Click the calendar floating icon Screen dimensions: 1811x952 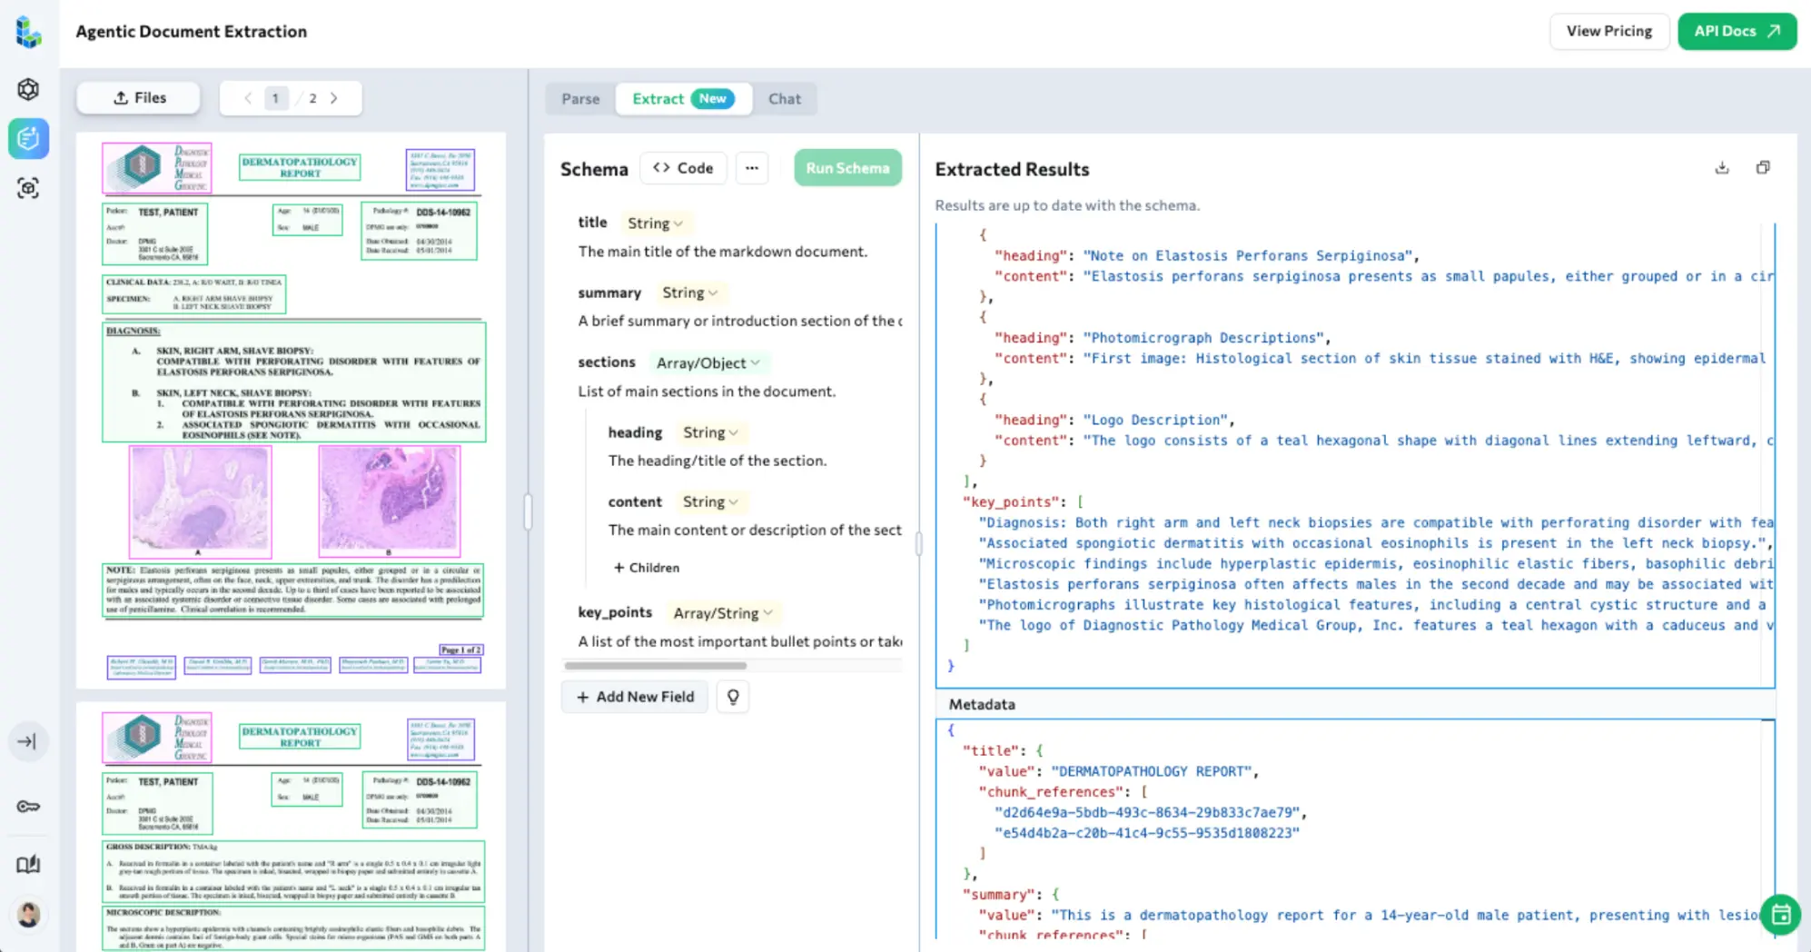[x=1781, y=915]
